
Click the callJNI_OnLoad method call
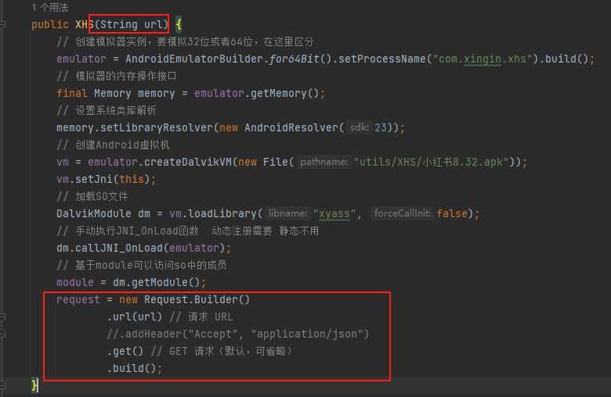point(119,248)
